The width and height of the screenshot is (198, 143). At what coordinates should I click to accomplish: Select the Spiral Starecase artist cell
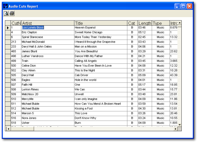pyautogui.click(x=48, y=37)
